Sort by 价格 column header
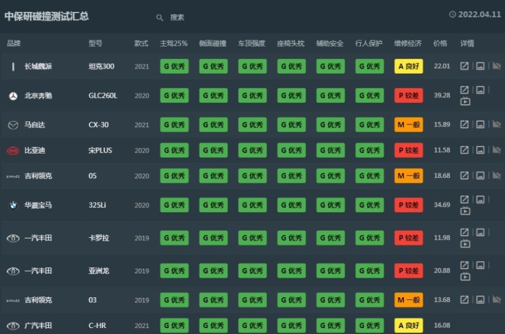 440,43
